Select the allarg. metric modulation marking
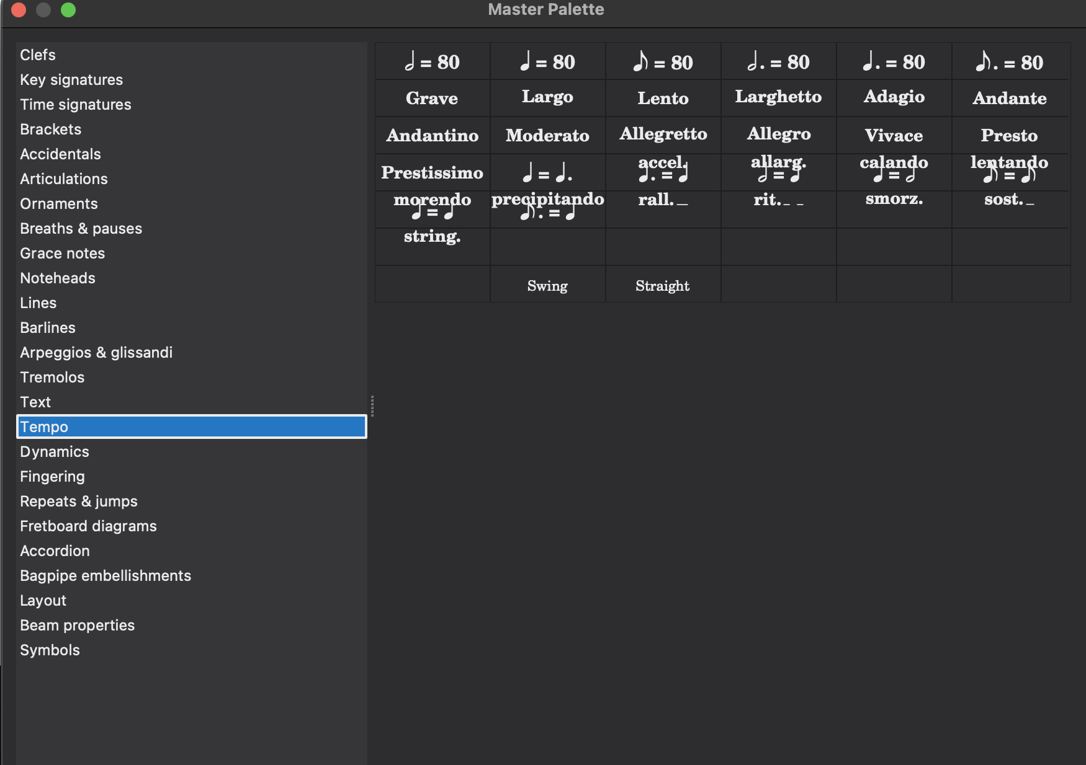The image size is (1086, 765). tap(778, 172)
